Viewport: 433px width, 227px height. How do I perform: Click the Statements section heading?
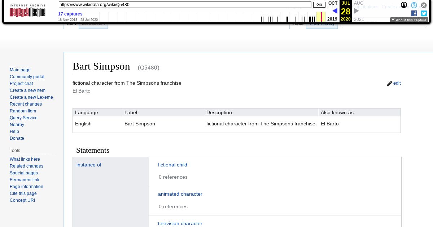tap(93, 150)
